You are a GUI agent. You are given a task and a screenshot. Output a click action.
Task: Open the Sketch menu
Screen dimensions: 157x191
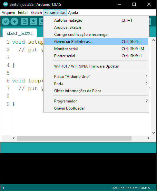point(36,13)
